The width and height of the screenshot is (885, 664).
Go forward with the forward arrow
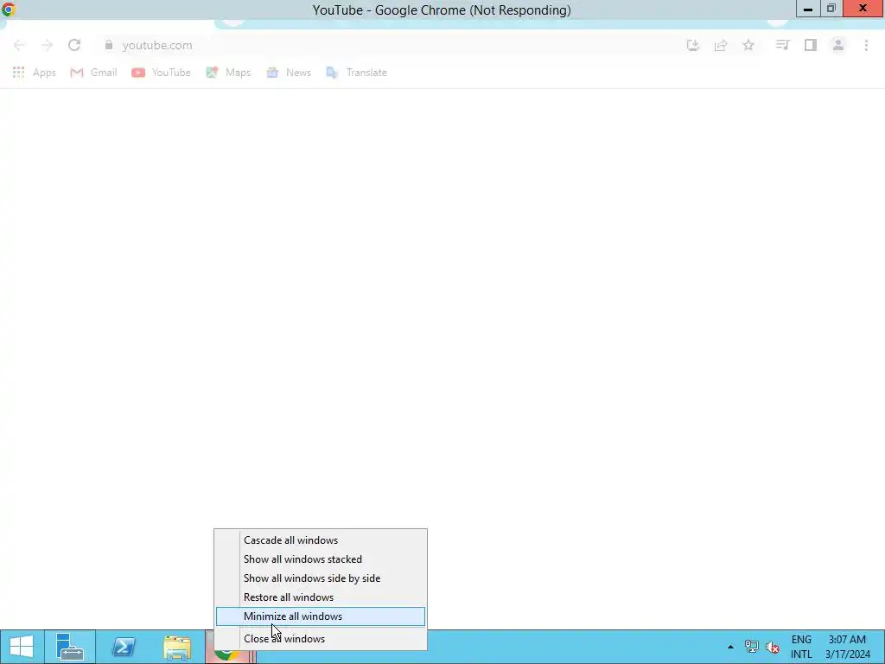click(47, 45)
